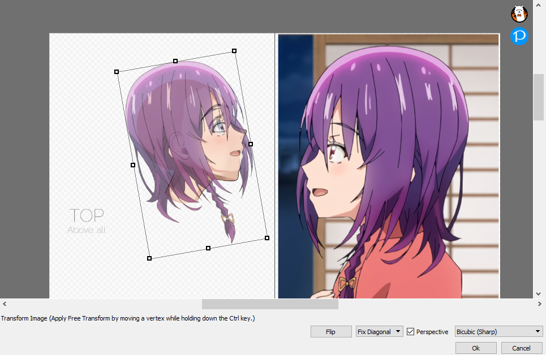Image resolution: width=546 pixels, height=355 pixels.
Task: Click the left arrow of the horizontal scrollbar
Action: click(x=3, y=304)
